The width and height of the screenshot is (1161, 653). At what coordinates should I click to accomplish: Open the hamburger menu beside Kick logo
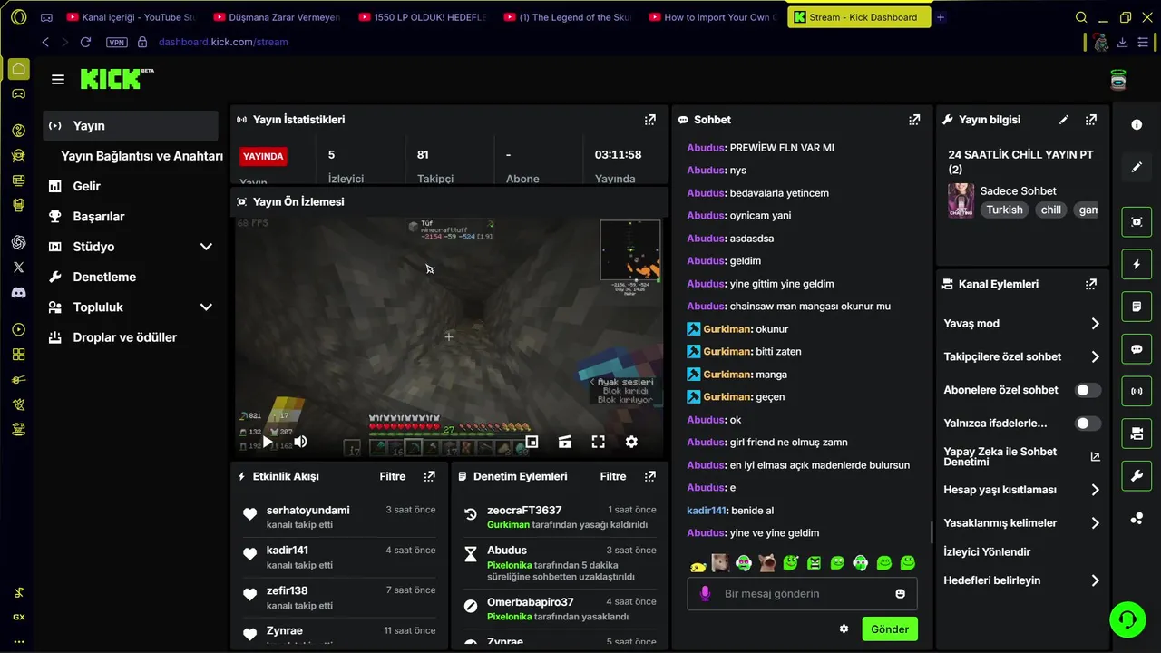58,80
